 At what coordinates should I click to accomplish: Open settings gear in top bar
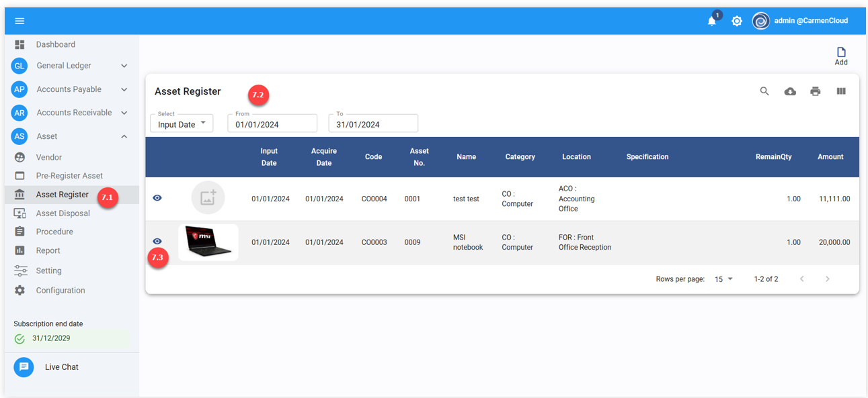click(x=737, y=21)
